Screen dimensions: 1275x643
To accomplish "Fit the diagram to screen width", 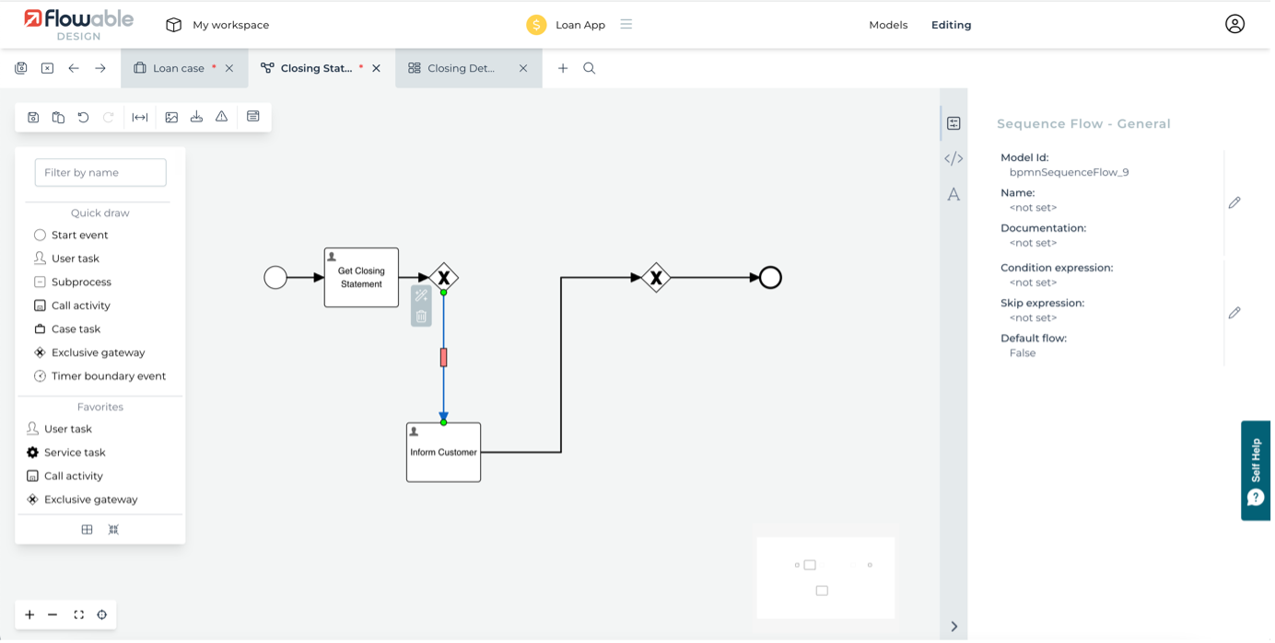I will 140,117.
